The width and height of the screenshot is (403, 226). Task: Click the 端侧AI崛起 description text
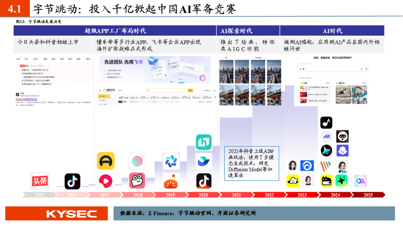click(332, 45)
